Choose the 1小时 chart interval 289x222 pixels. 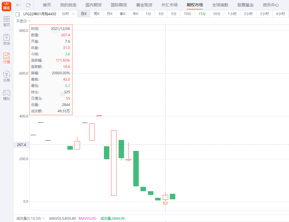pyautogui.click(x=232, y=14)
